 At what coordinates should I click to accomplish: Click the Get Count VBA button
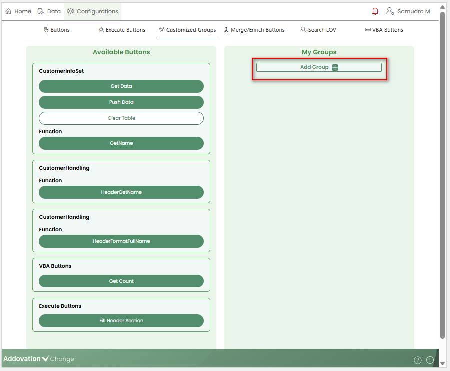(x=121, y=281)
